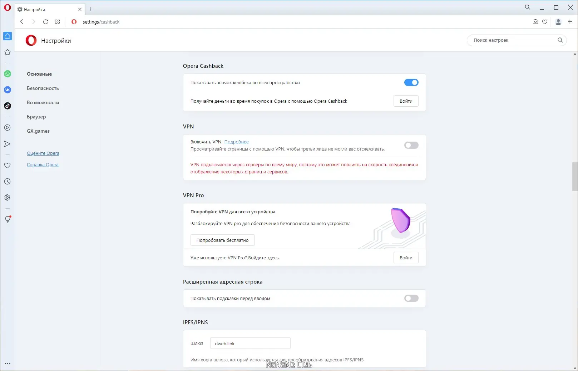Open the Справка Opera link

click(43, 165)
